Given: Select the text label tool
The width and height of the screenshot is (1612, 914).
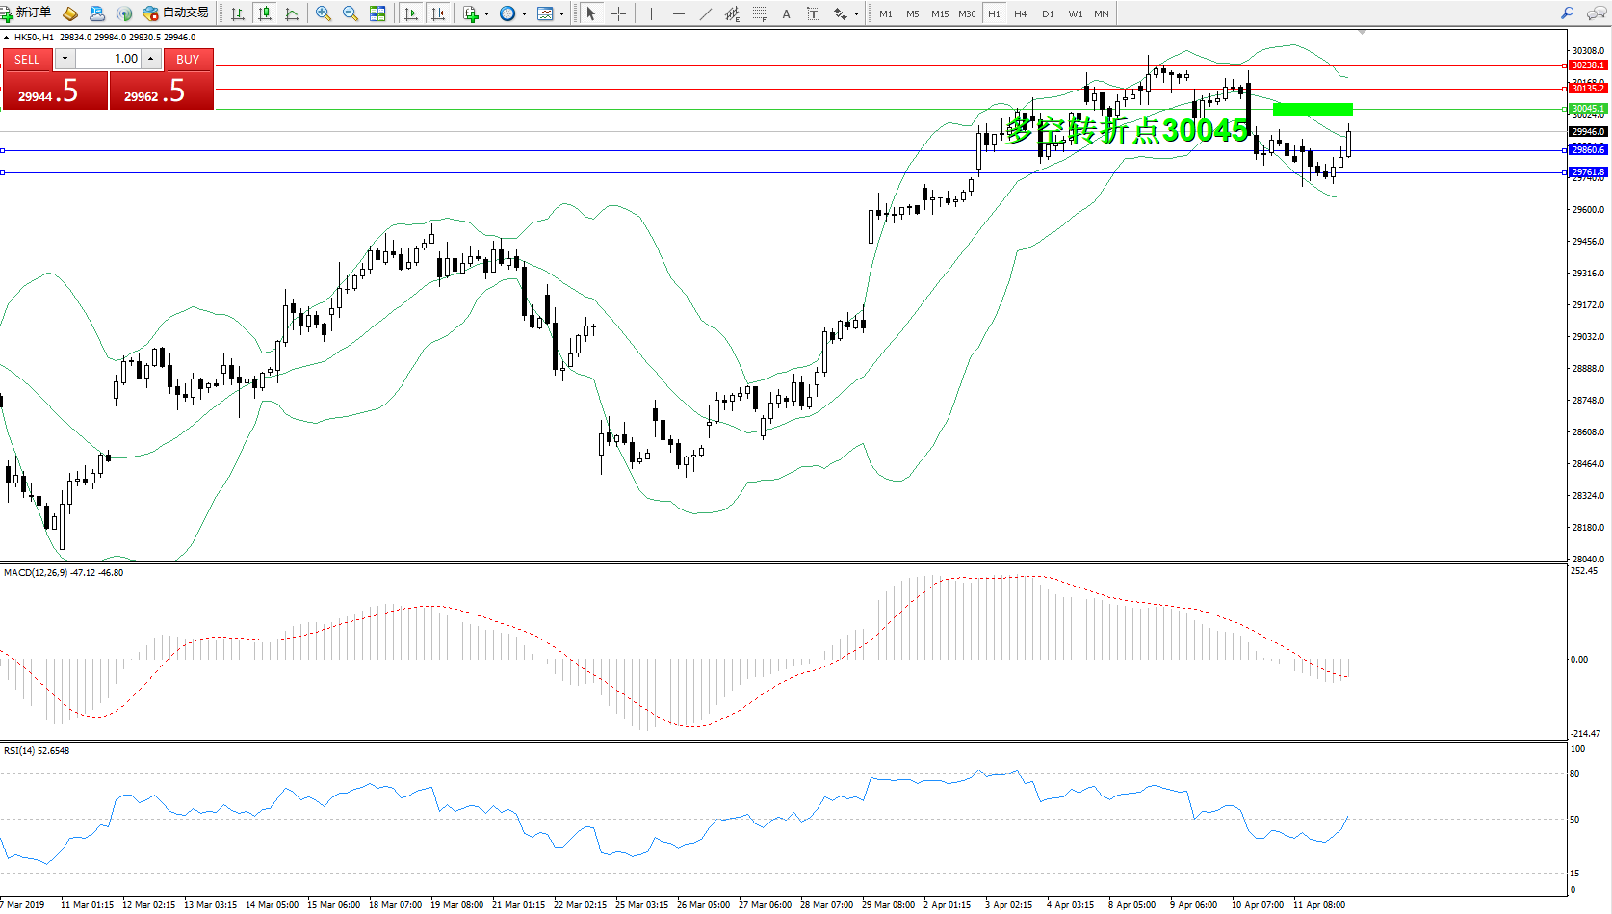Looking at the screenshot, I should tap(787, 13).
